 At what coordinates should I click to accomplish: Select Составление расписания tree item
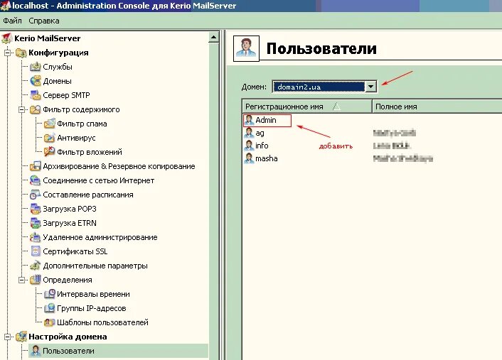(x=88, y=195)
